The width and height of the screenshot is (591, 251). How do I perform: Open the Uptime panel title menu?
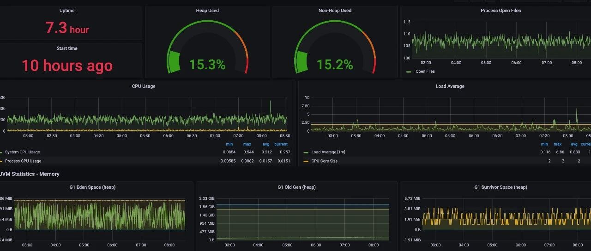coord(67,11)
